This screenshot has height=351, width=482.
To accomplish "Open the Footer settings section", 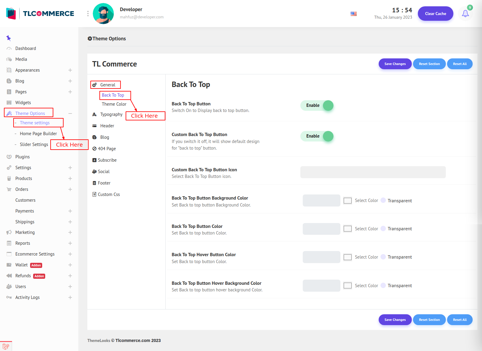I will point(104,183).
